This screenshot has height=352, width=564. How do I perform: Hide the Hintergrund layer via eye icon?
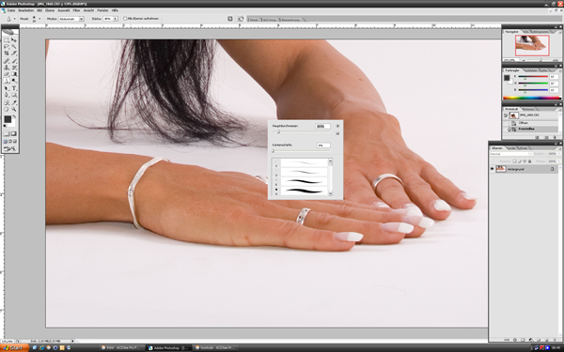[492, 169]
